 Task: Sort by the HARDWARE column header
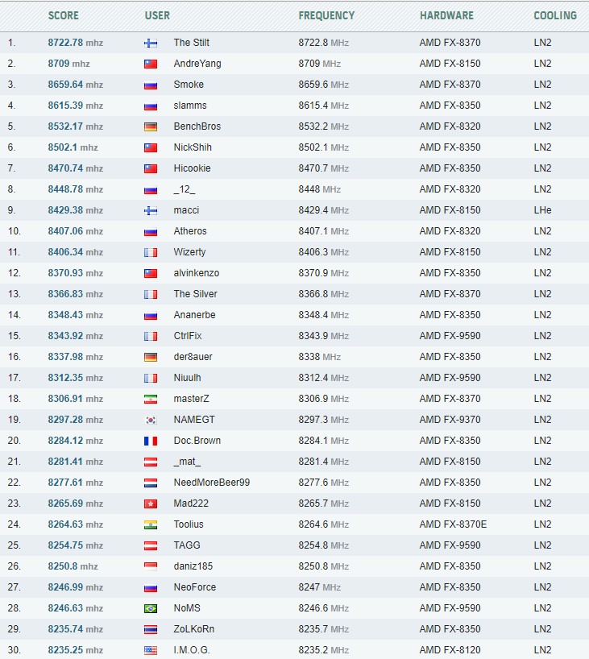point(446,15)
